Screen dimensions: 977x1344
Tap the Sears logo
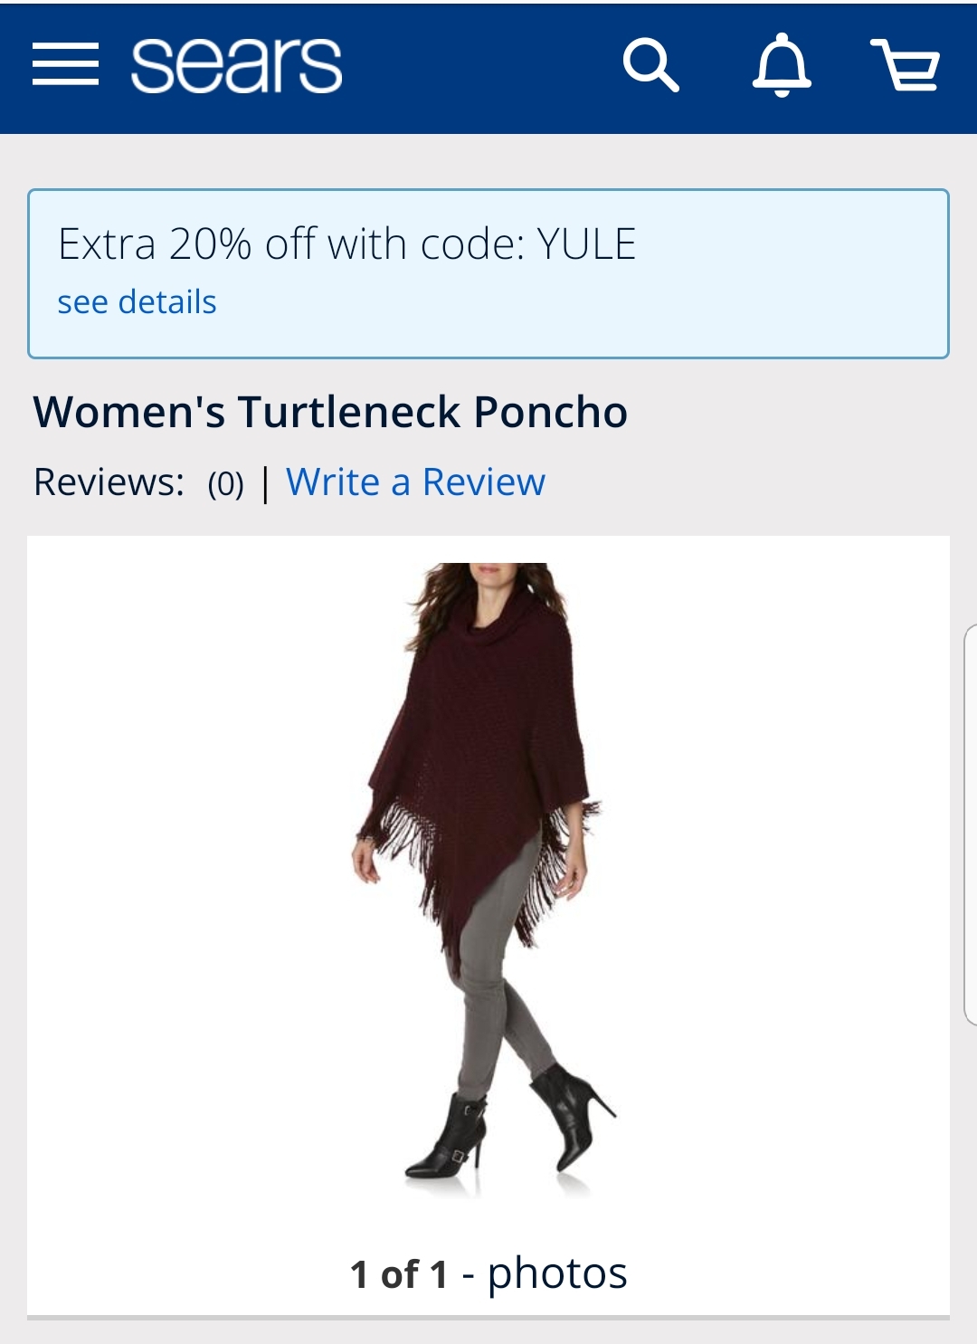tap(236, 65)
